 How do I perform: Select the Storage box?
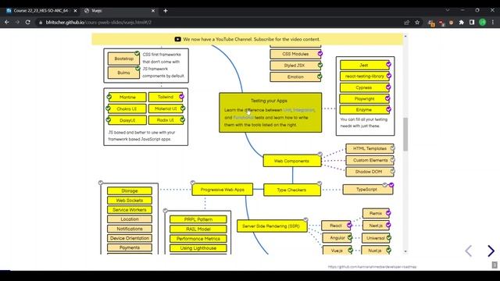(130, 190)
